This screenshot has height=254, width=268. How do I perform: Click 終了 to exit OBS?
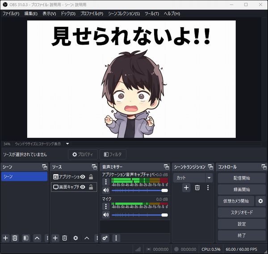(242, 235)
